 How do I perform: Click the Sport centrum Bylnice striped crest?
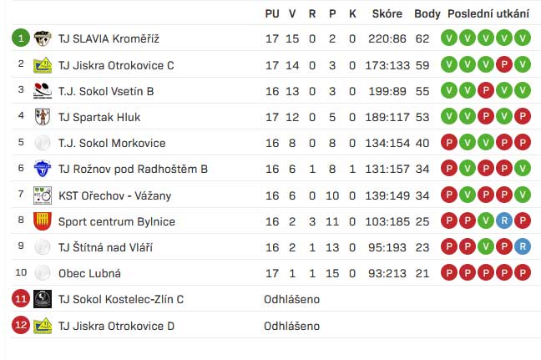click(43, 221)
